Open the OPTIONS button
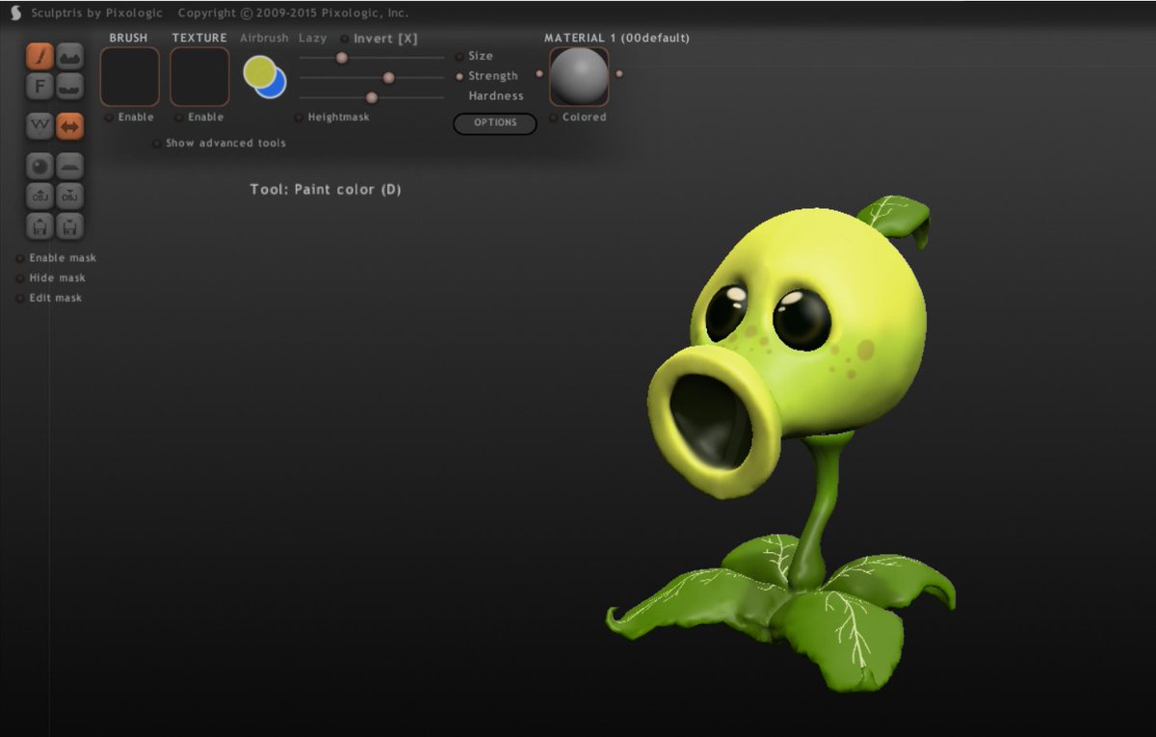 click(x=495, y=123)
